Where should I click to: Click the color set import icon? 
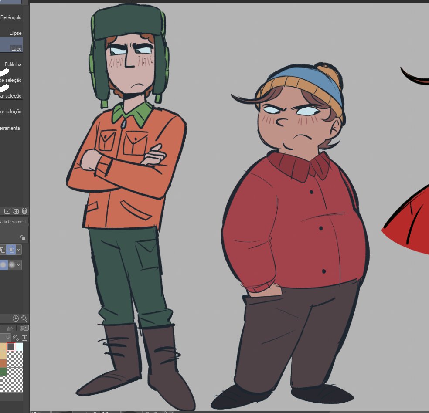[24, 338]
